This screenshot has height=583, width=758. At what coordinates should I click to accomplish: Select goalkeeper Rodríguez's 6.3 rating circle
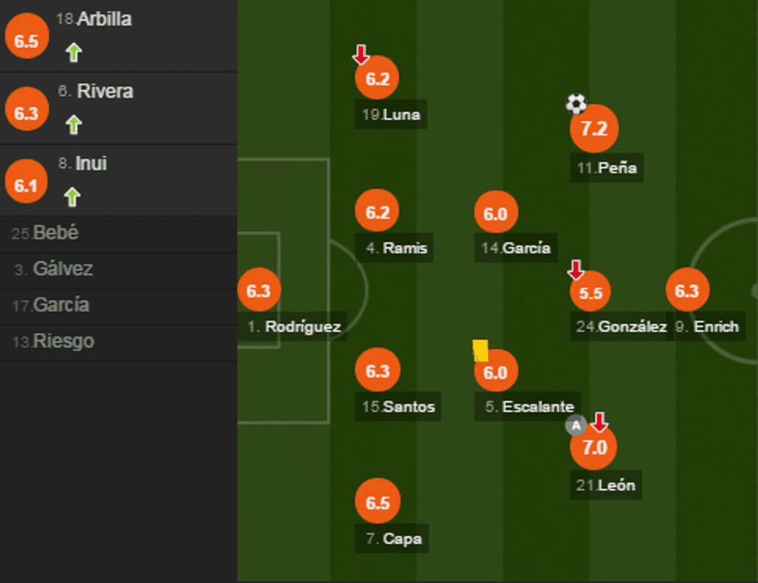pyautogui.click(x=258, y=291)
